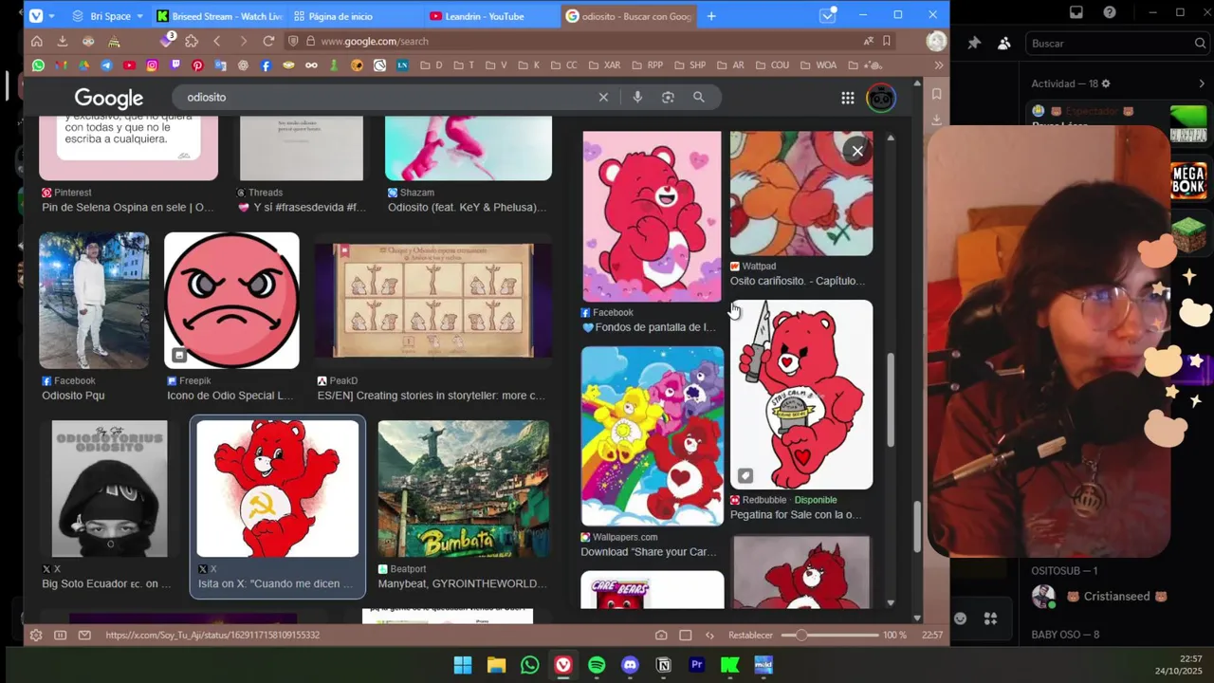Open the COU bookmarks folder
Screen dimensions: 1214x683
point(772,65)
